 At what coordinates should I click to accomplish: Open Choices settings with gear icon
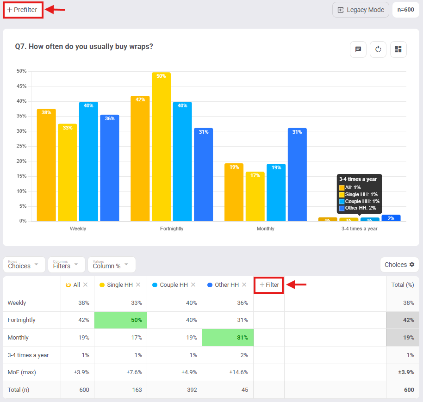coord(399,265)
